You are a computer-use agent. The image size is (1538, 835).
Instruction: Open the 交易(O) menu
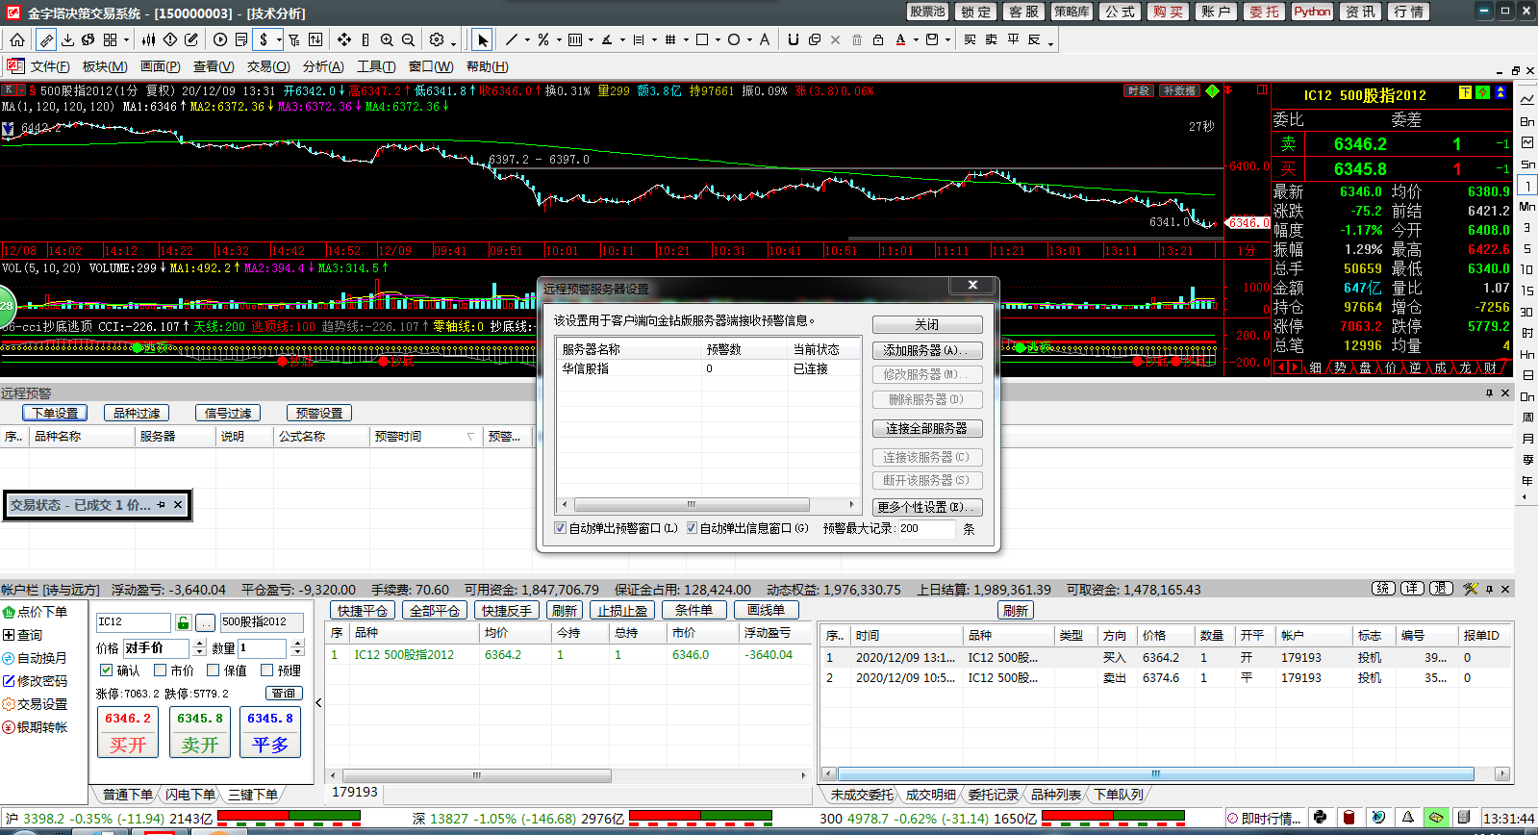point(267,66)
